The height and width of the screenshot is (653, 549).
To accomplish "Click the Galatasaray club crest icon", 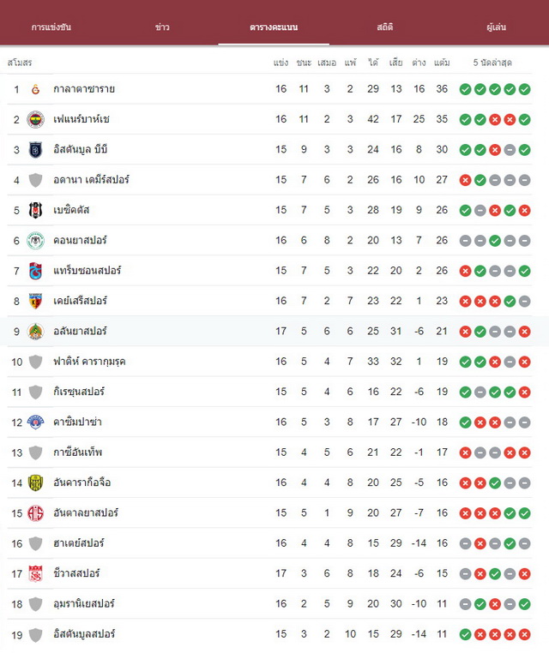I will (35, 89).
